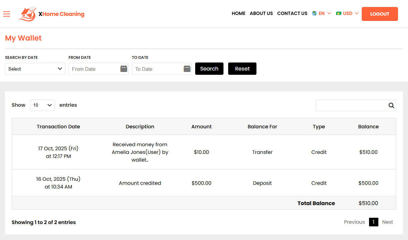Open To Date calendar picker icon
Viewport: 408px width, 240px height.
(187, 69)
